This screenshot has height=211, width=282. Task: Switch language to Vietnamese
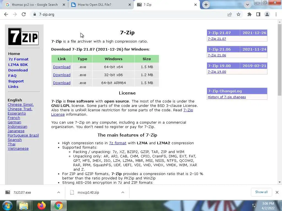(18, 149)
